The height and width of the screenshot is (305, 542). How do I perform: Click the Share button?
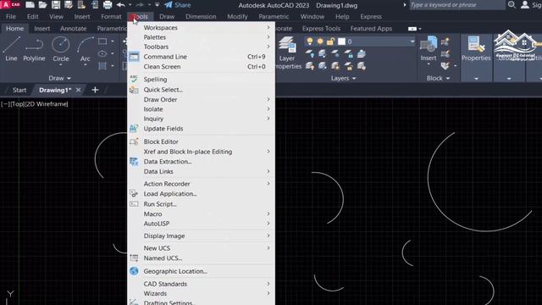coord(178,5)
